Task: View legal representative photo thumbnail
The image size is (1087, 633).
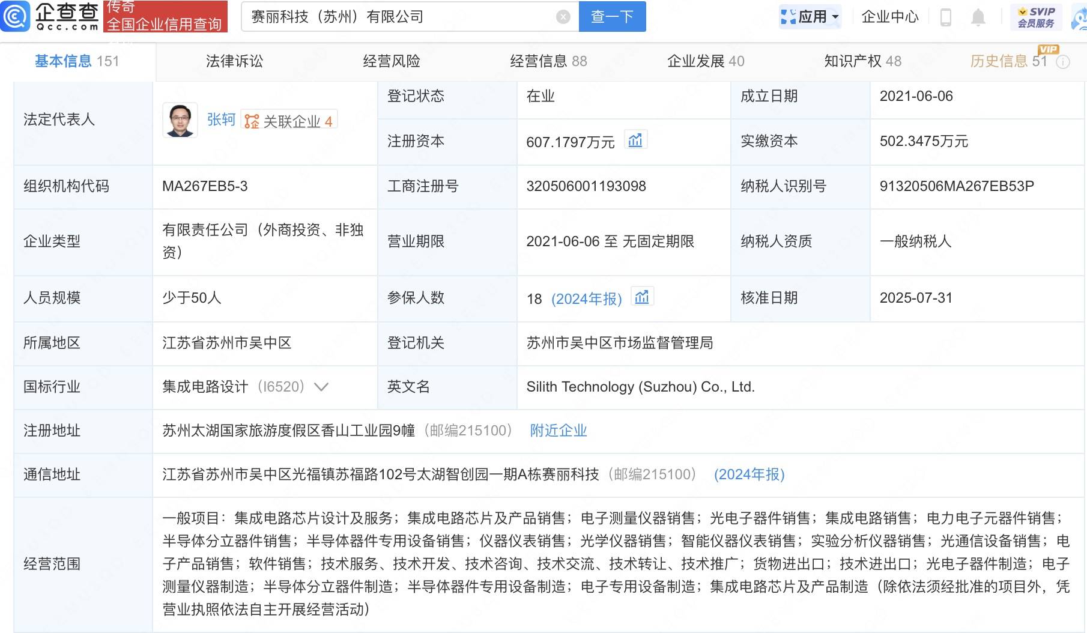Action: pos(180,120)
